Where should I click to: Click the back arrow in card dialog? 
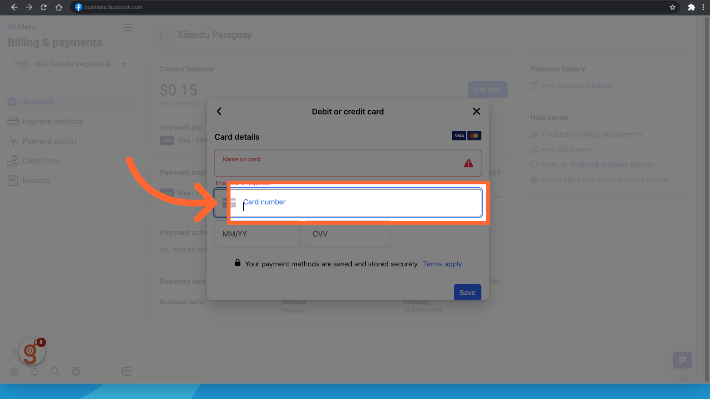pos(219,112)
